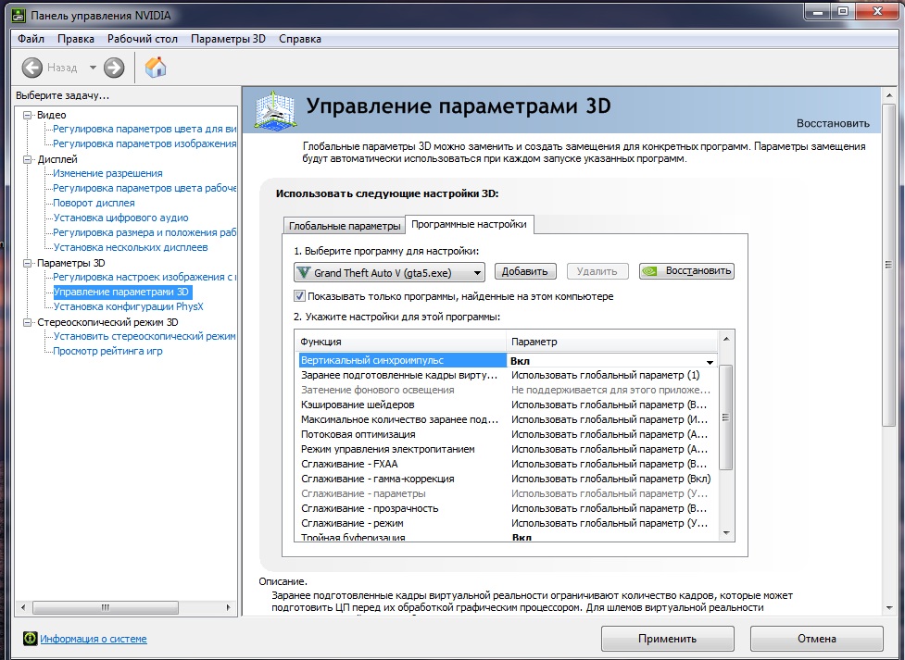Screen dimensions: 905x660
Task: Click the settings list scroll-up arrow
Action: 726,339
